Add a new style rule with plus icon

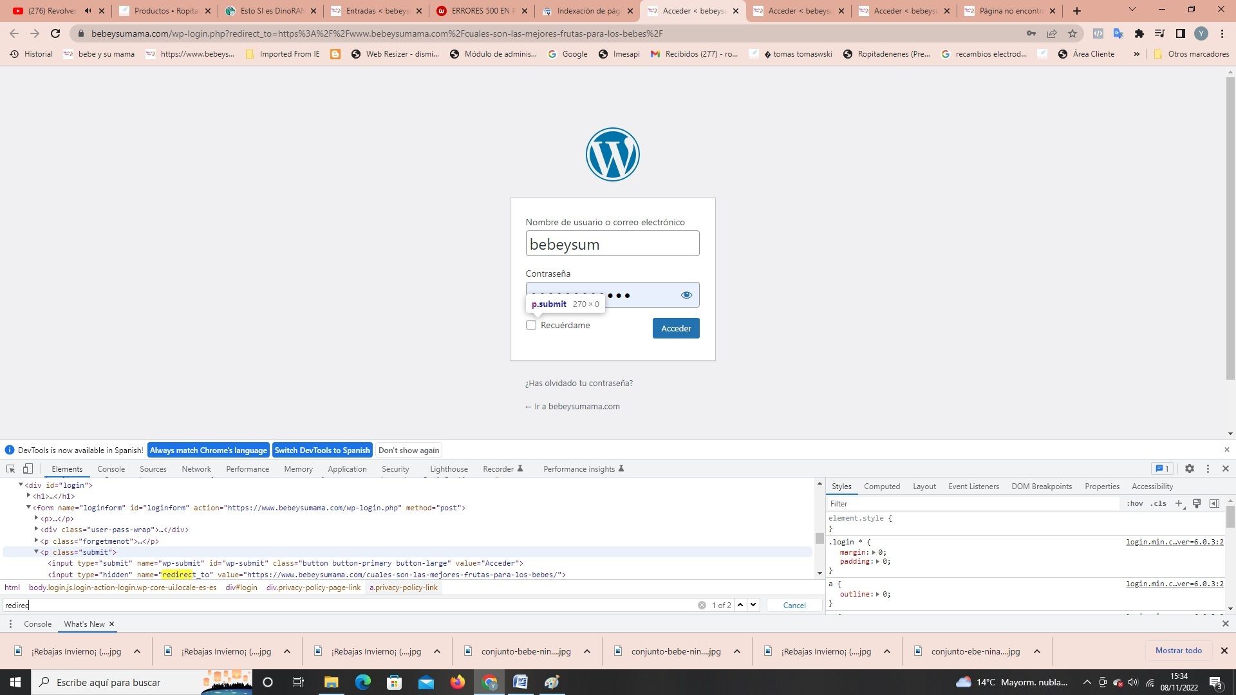(x=1179, y=503)
